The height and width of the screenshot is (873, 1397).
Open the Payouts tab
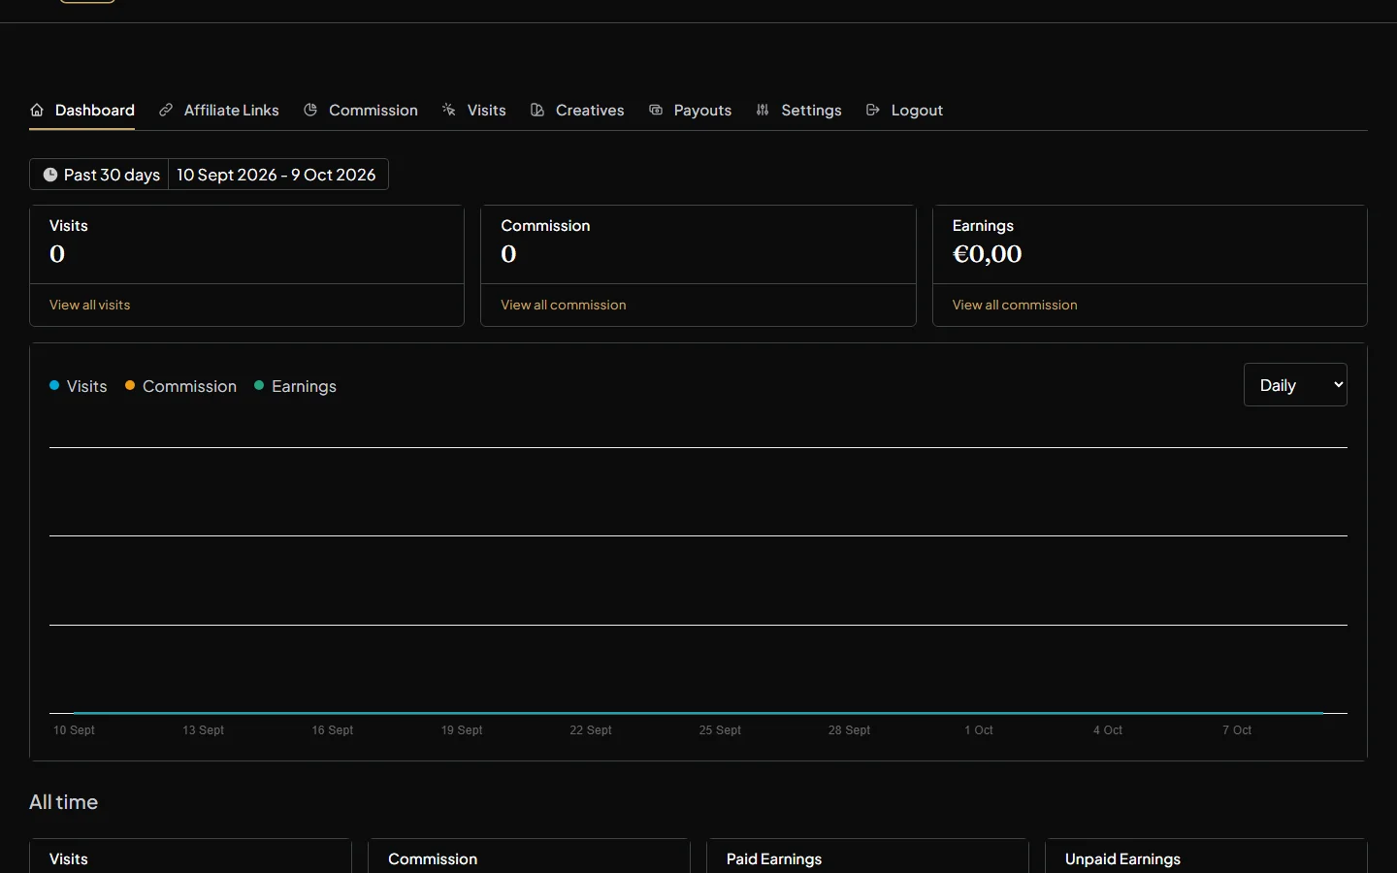click(690, 111)
